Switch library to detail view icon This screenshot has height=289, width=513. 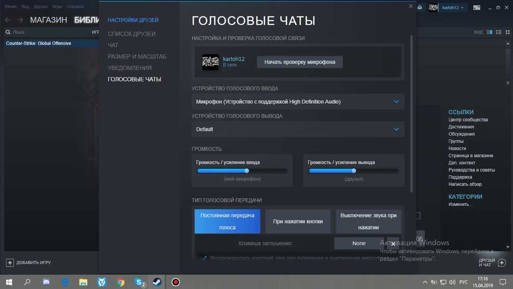coord(489,32)
